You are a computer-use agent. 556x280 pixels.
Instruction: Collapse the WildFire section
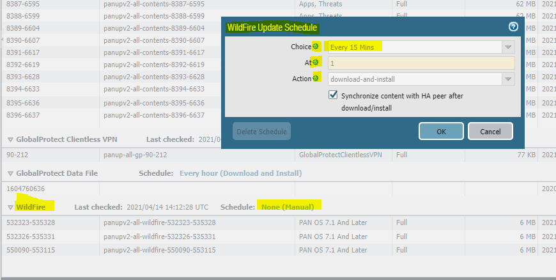tap(10, 207)
